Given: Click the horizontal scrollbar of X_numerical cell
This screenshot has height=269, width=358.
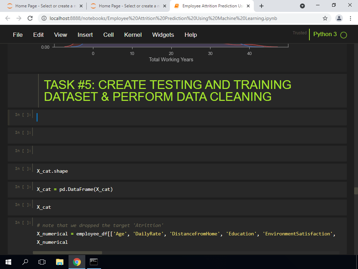Looking at the screenshot, I should point(67,253).
